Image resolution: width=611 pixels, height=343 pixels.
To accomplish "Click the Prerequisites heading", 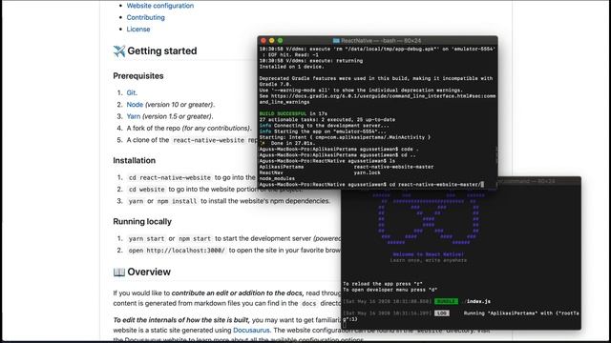I will [x=138, y=76].
